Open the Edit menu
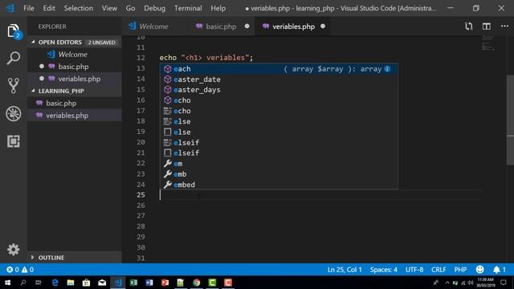 coord(49,8)
